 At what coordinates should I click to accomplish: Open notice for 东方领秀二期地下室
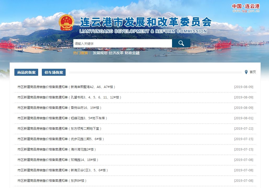click(x=59, y=129)
